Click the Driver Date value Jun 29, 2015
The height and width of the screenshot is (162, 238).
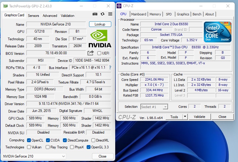42,111
